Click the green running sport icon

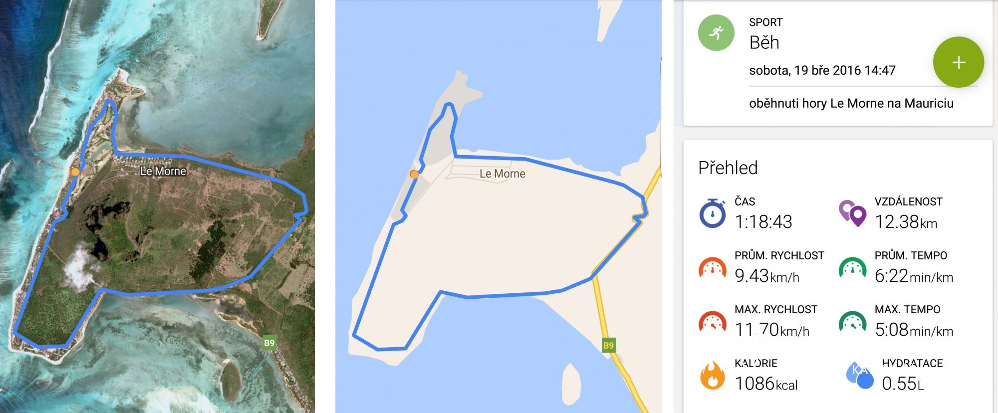[716, 33]
